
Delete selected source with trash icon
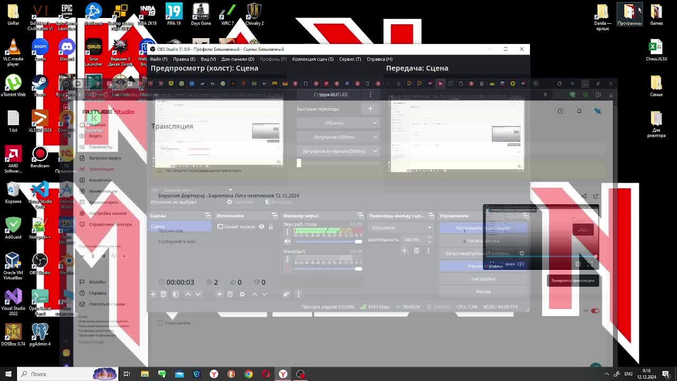[230, 294]
